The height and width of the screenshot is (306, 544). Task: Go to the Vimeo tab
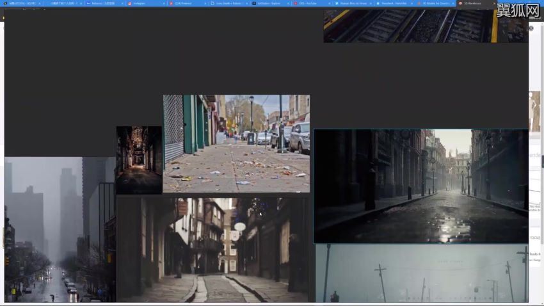pyautogui.click(x=352, y=3)
